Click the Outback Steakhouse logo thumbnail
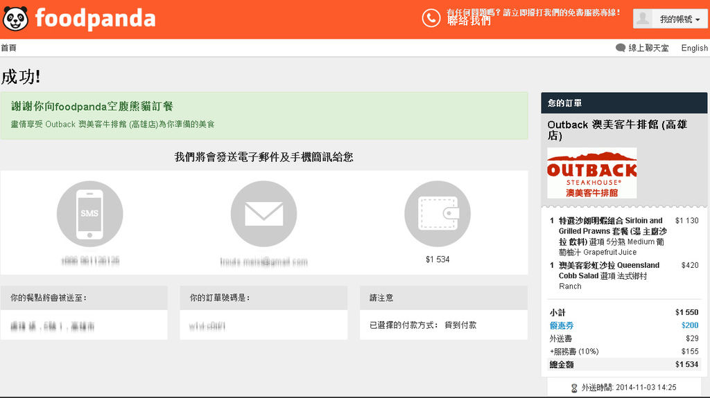Screen dimensions: 710x398 click(592, 173)
